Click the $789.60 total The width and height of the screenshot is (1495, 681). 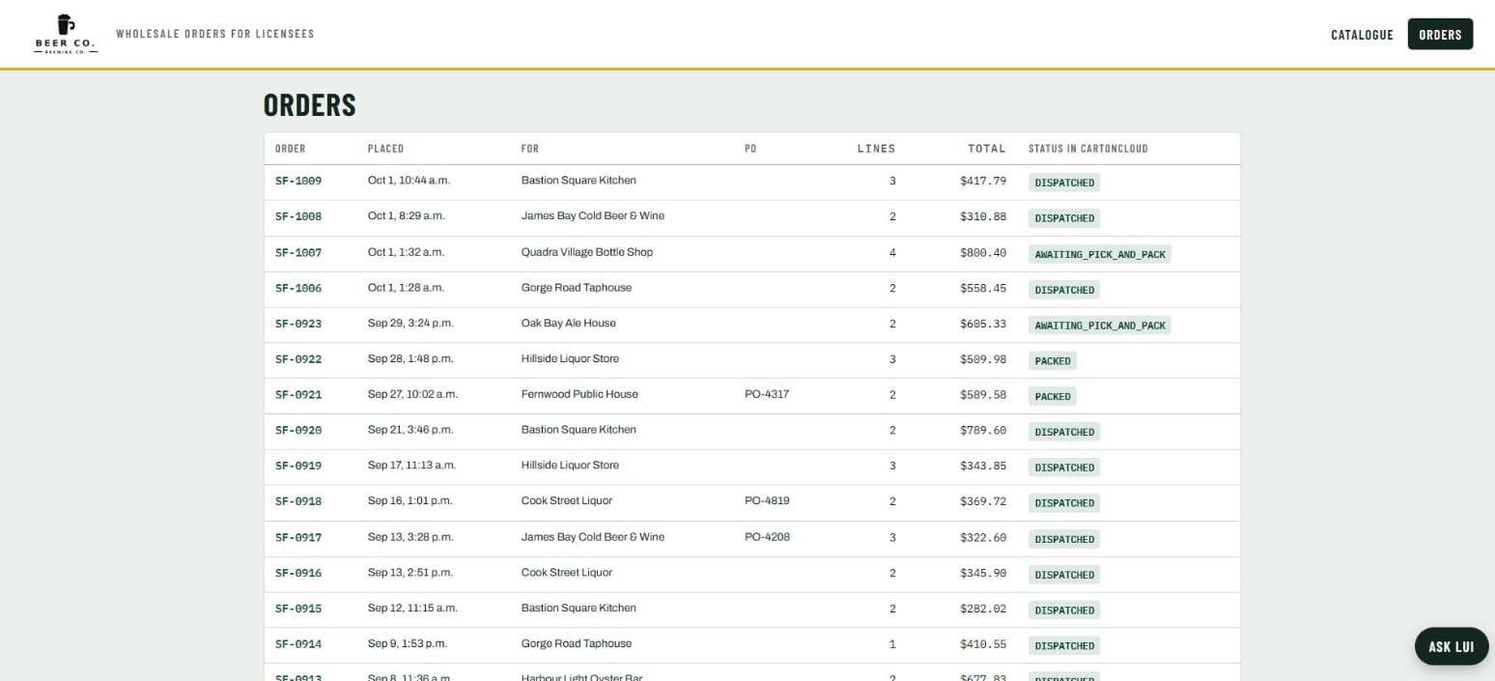click(x=983, y=430)
